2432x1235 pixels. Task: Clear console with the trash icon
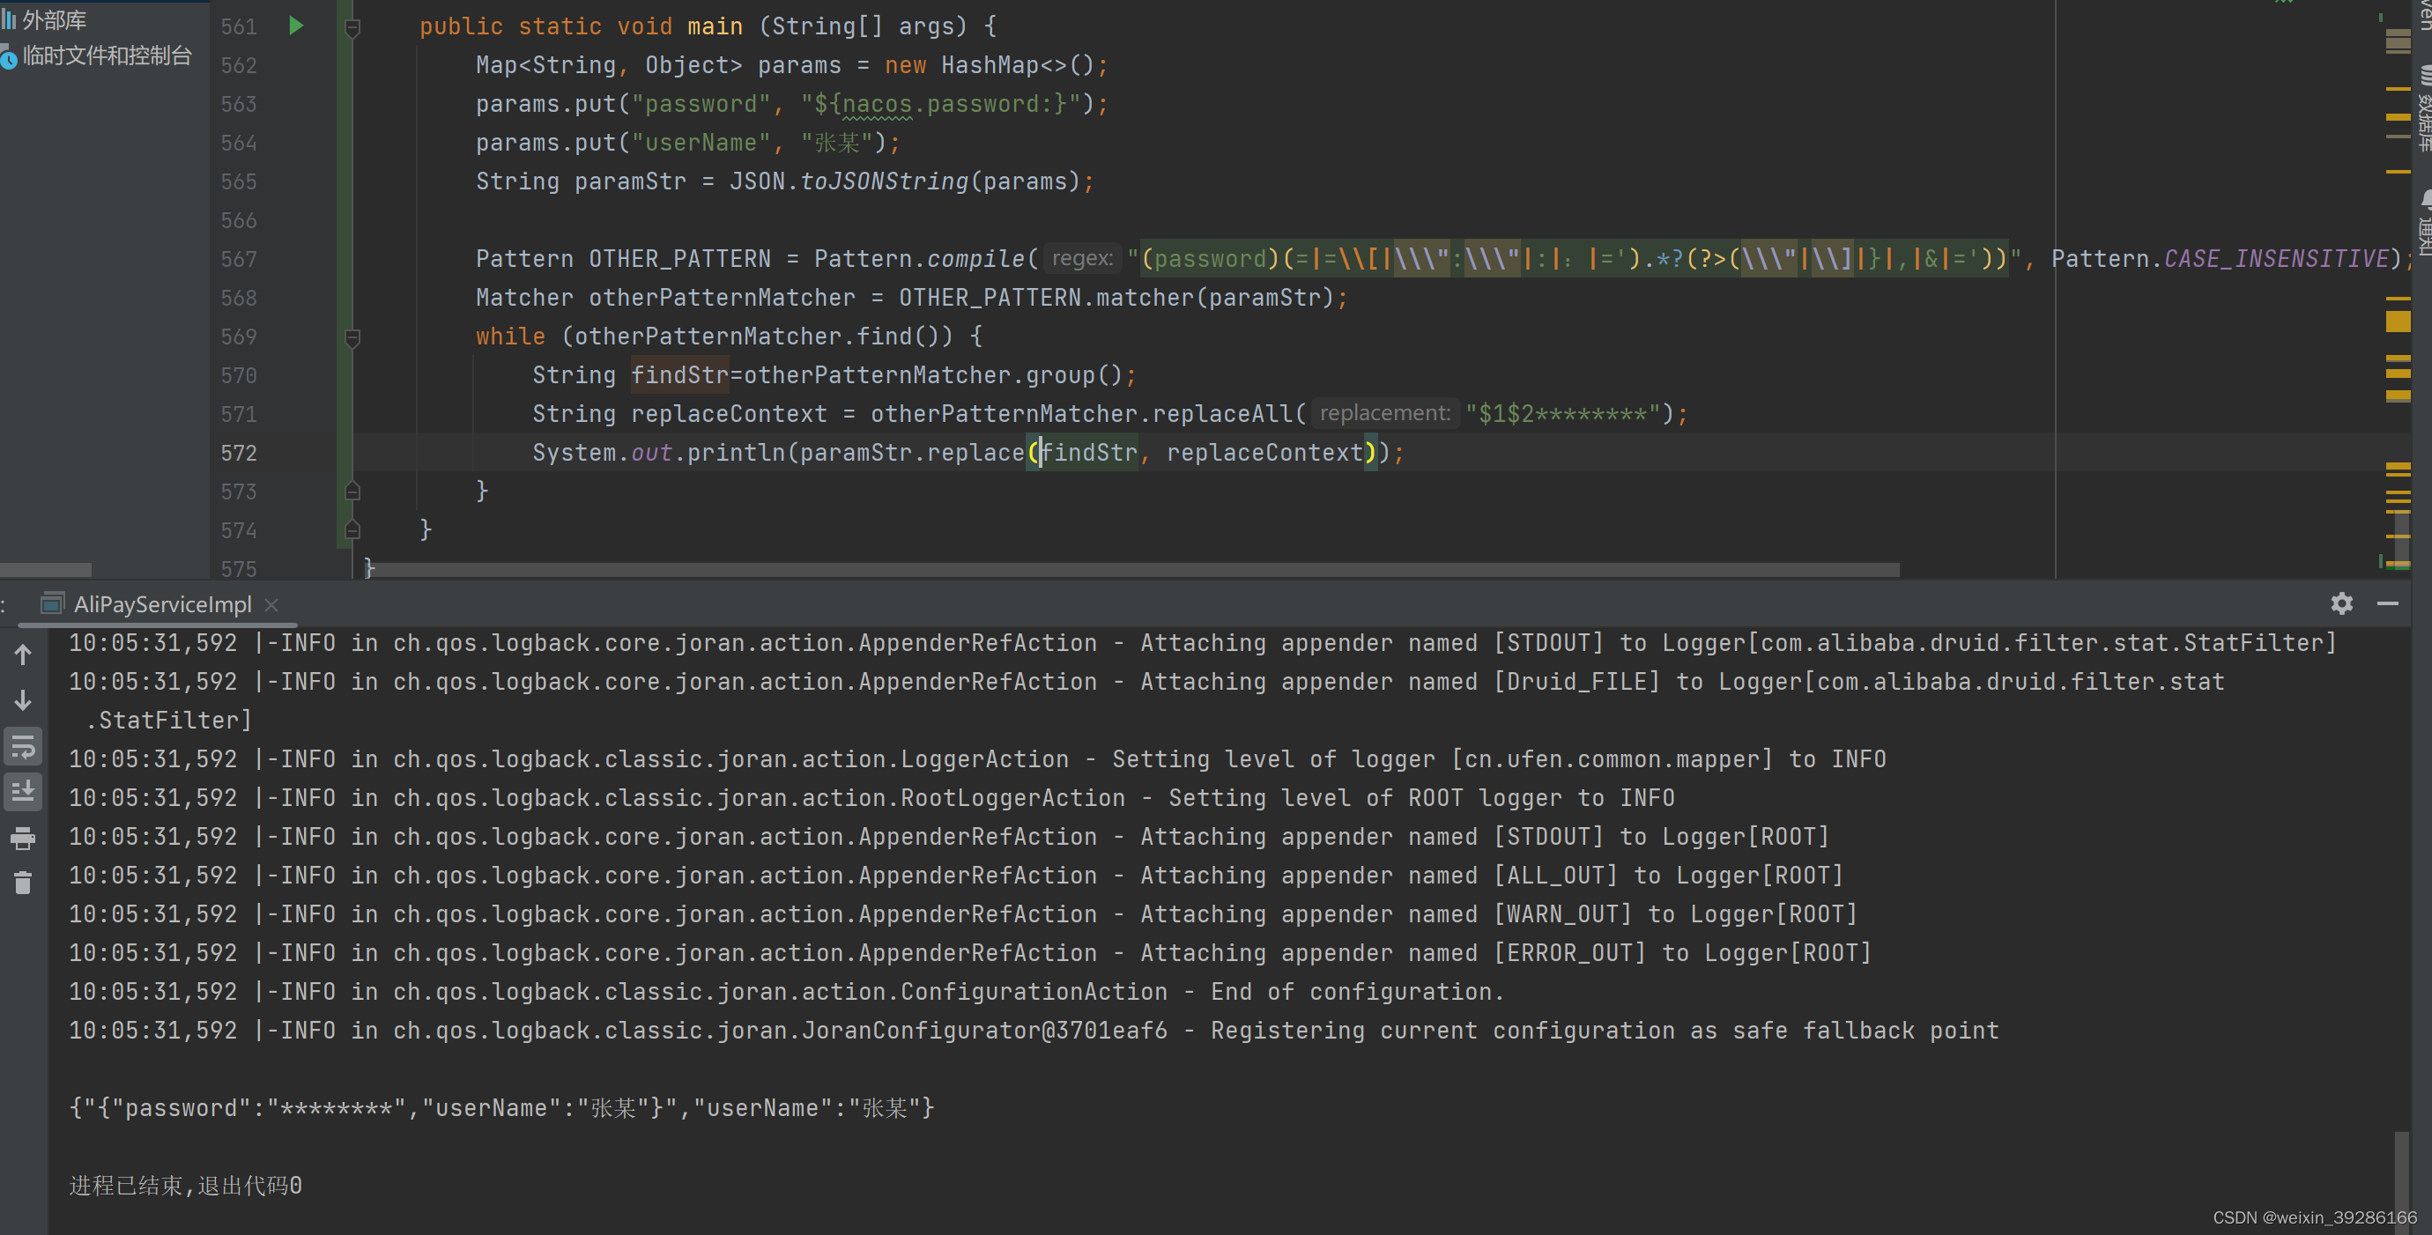click(x=24, y=883)
